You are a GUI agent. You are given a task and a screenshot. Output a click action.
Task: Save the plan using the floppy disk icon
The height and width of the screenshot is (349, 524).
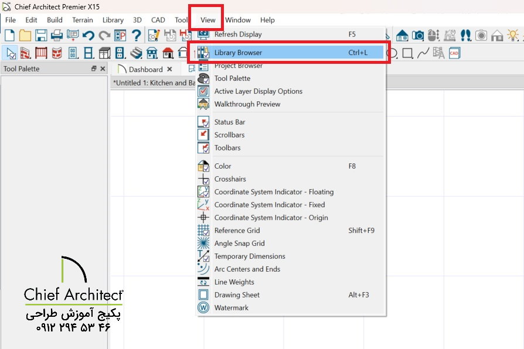click(x=41, y=35)
